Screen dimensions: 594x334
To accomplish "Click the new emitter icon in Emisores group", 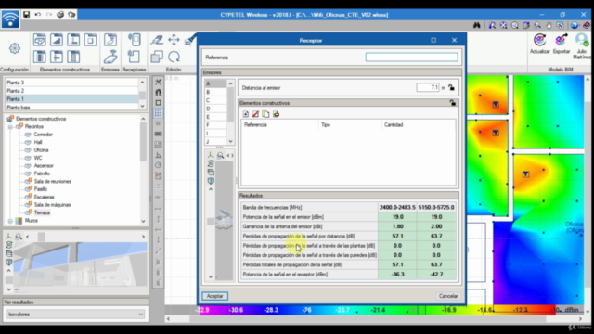I will (110, 40).
